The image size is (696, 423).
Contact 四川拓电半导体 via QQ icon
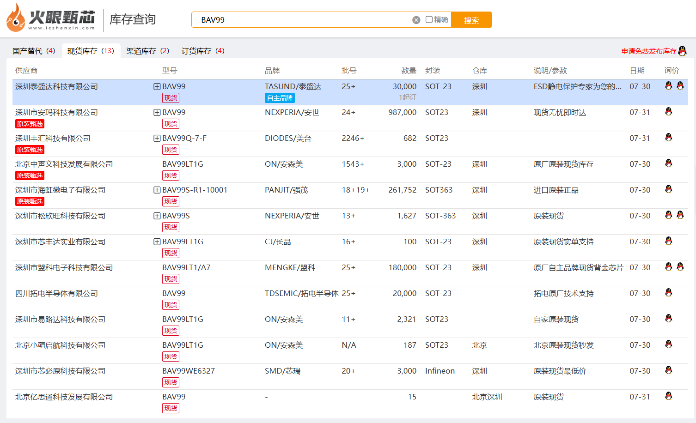tap(668, 292)
